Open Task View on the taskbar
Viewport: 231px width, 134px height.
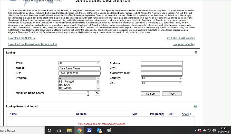coord(59,130)
